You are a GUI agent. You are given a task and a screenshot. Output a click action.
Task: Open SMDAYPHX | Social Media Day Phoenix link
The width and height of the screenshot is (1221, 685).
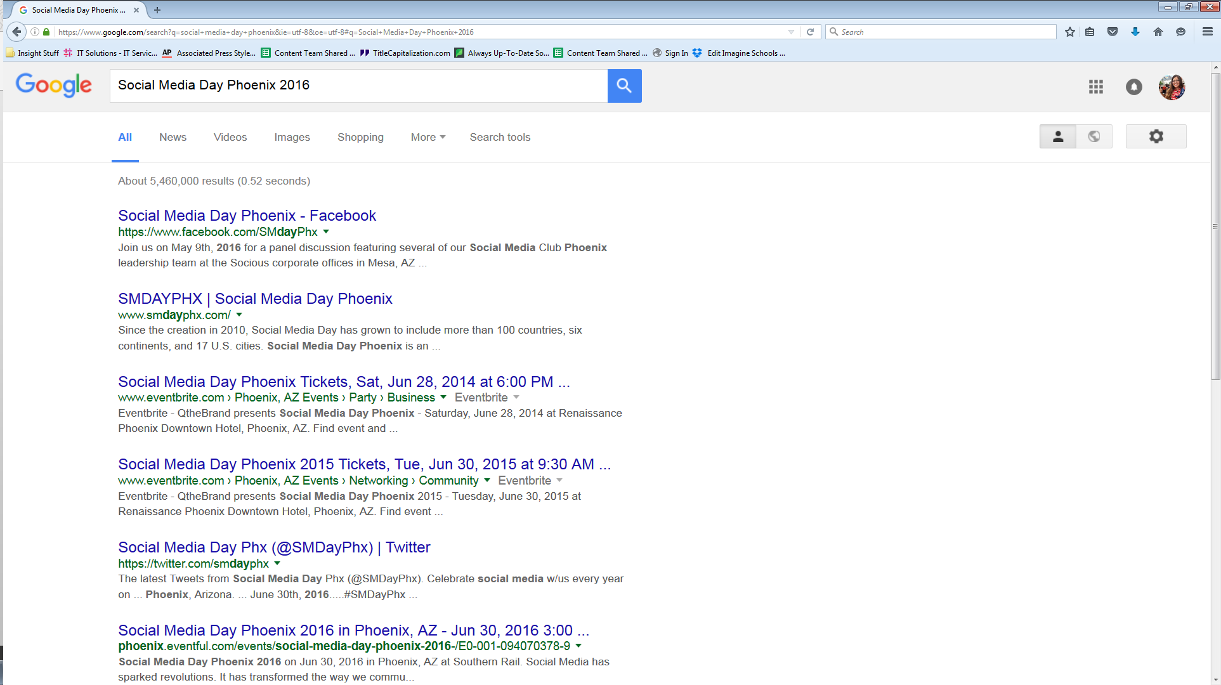point(255,299)
